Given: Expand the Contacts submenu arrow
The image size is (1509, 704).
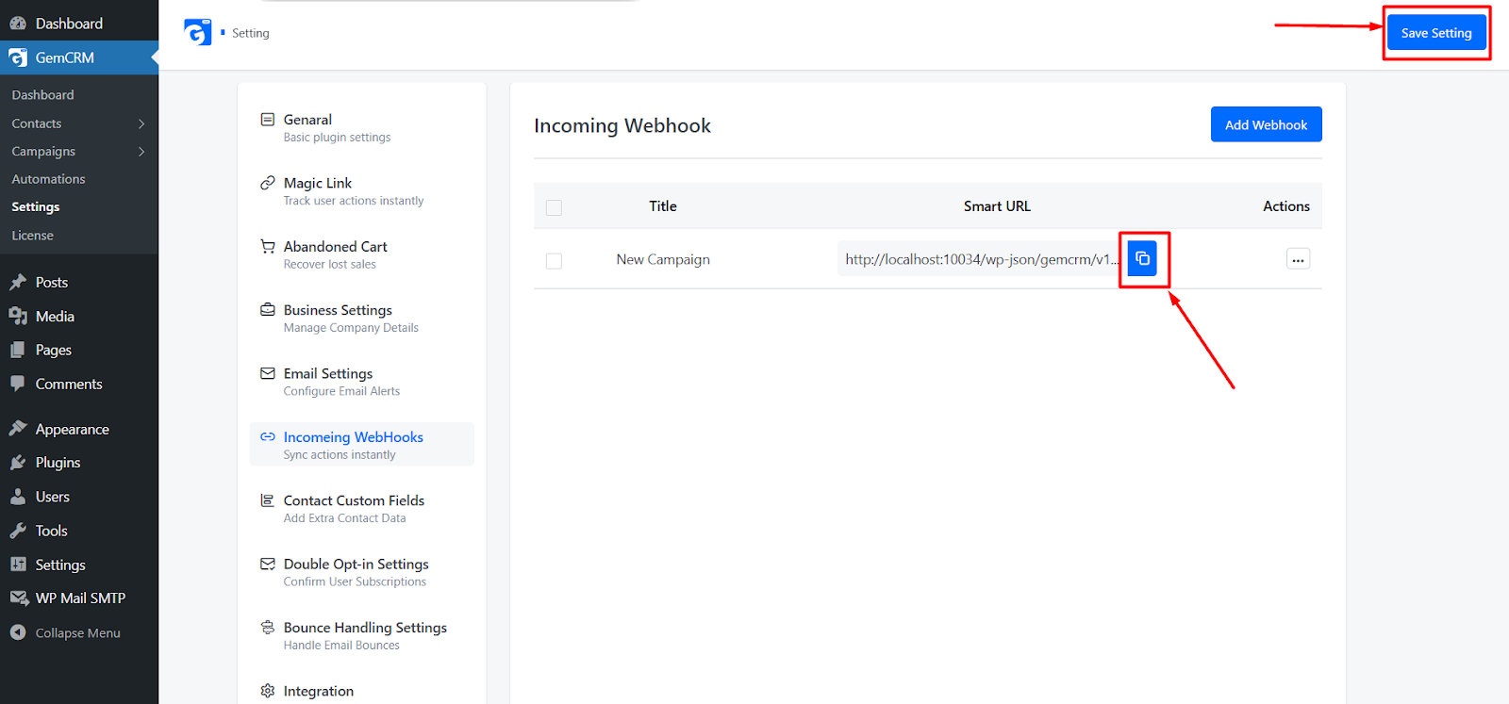Looking at the screenshot, I should [x=141, y=123].
